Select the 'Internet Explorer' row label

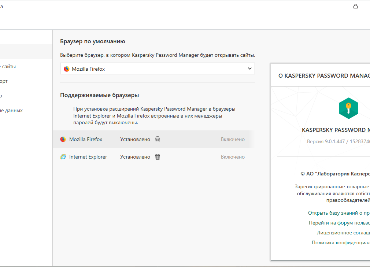88,157
